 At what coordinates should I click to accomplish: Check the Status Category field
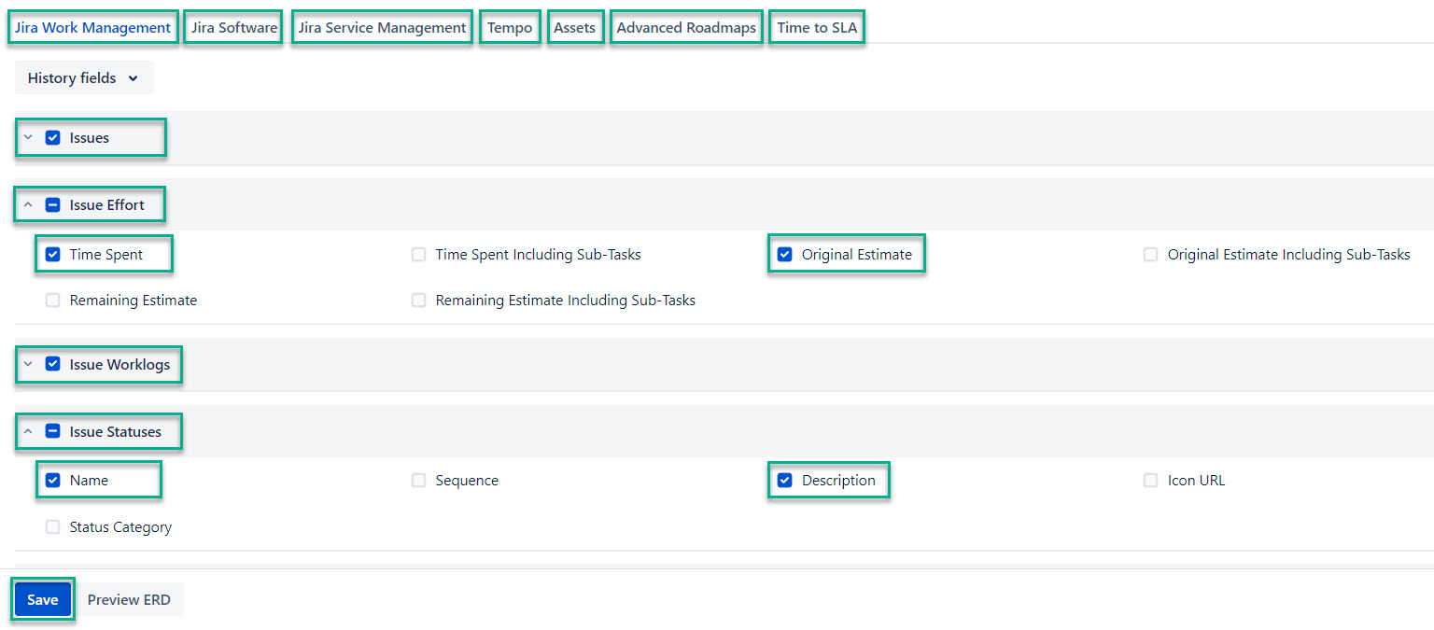pos(52,526)
